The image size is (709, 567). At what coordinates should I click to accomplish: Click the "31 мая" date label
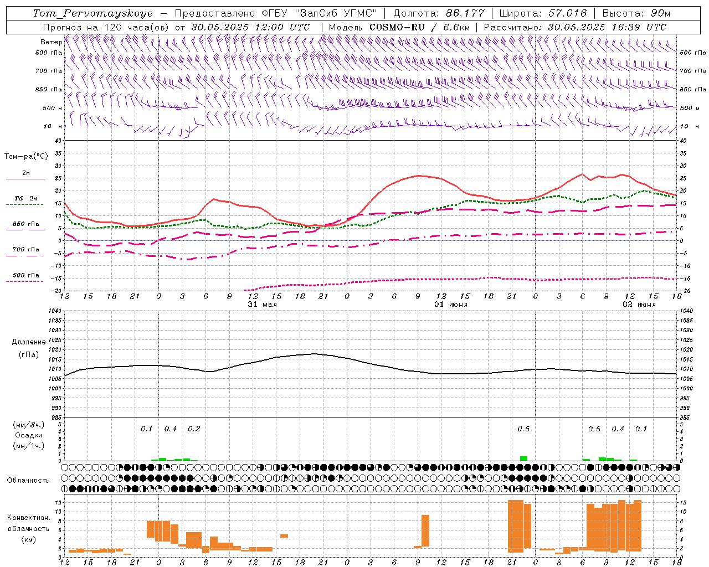point(263,305)
